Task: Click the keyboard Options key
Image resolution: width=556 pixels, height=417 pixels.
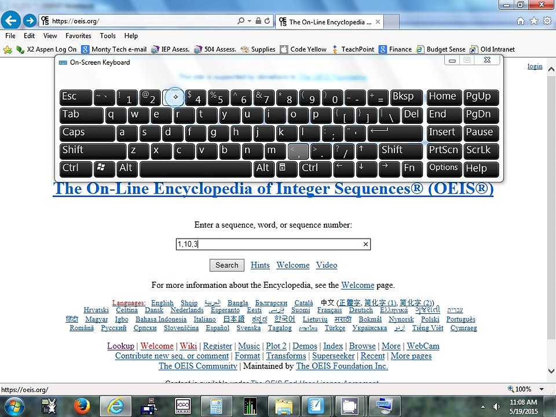Action: point(444,169)
